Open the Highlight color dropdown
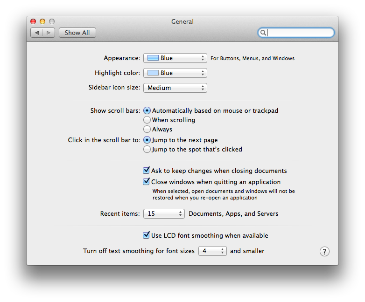 [x=175, y=73]
